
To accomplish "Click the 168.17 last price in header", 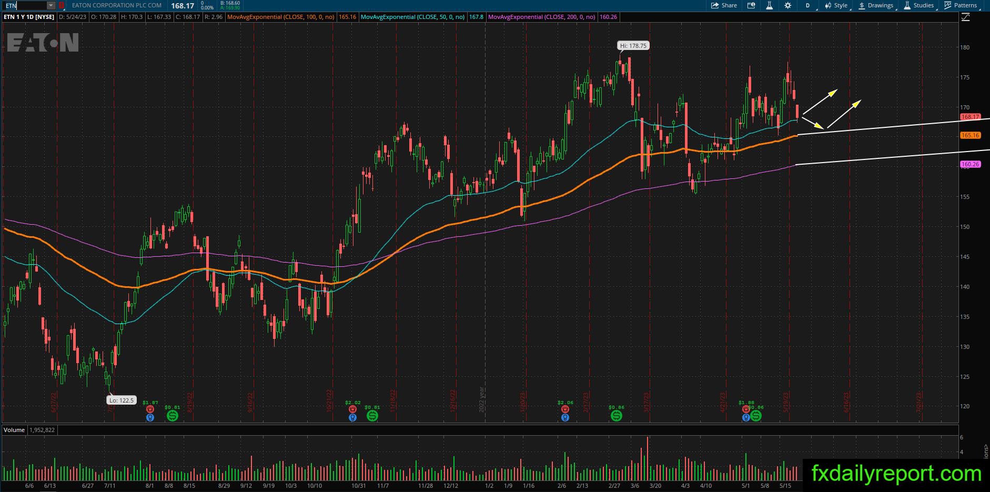I will [x=183, y=5].
